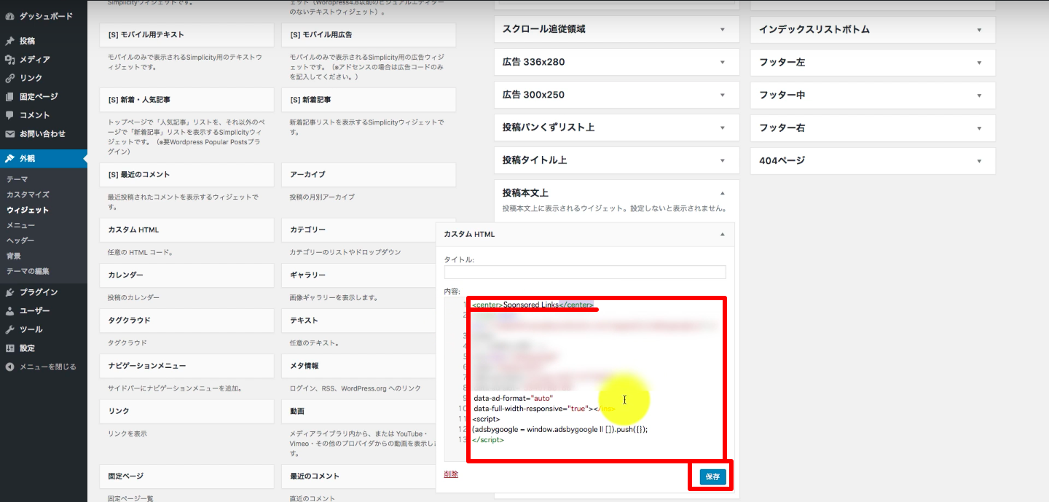Select the [S] モバイル用広告 widget
The height and width of the screenshot is (502, 1049).
369,35
